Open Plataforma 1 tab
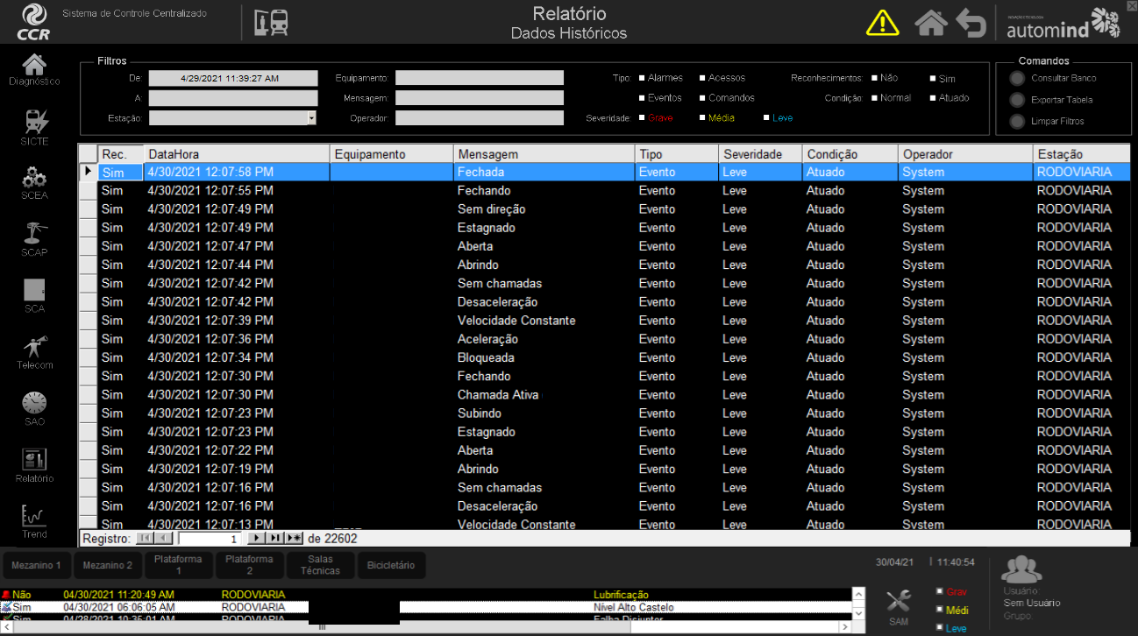This screenshot has width=1138, height=636. 178,566
